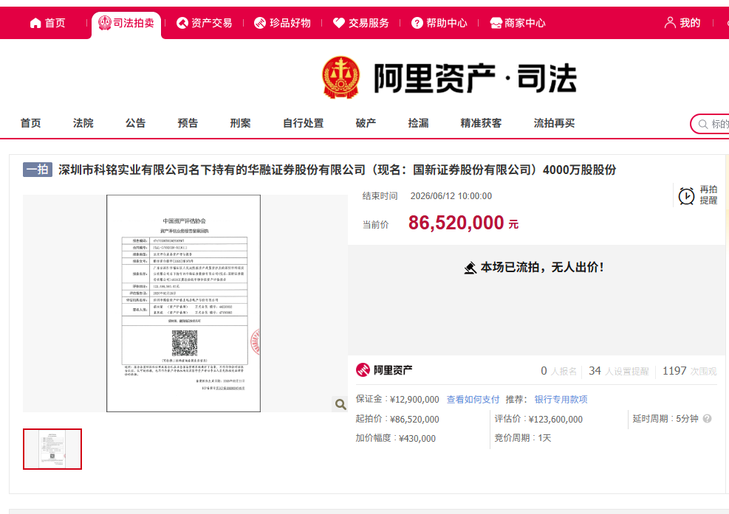Open the 自行处置 navigation link
Screen dimensions: 729x514
(x=303, y=123)
